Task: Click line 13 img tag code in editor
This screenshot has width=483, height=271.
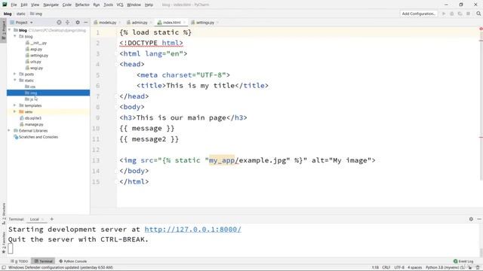Action: tap(248, 160)
